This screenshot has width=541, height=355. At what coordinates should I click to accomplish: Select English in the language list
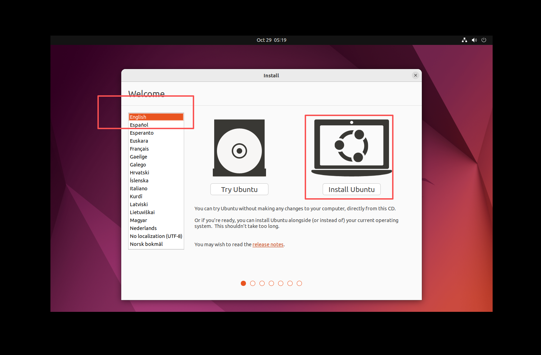[x=156, y=117]
